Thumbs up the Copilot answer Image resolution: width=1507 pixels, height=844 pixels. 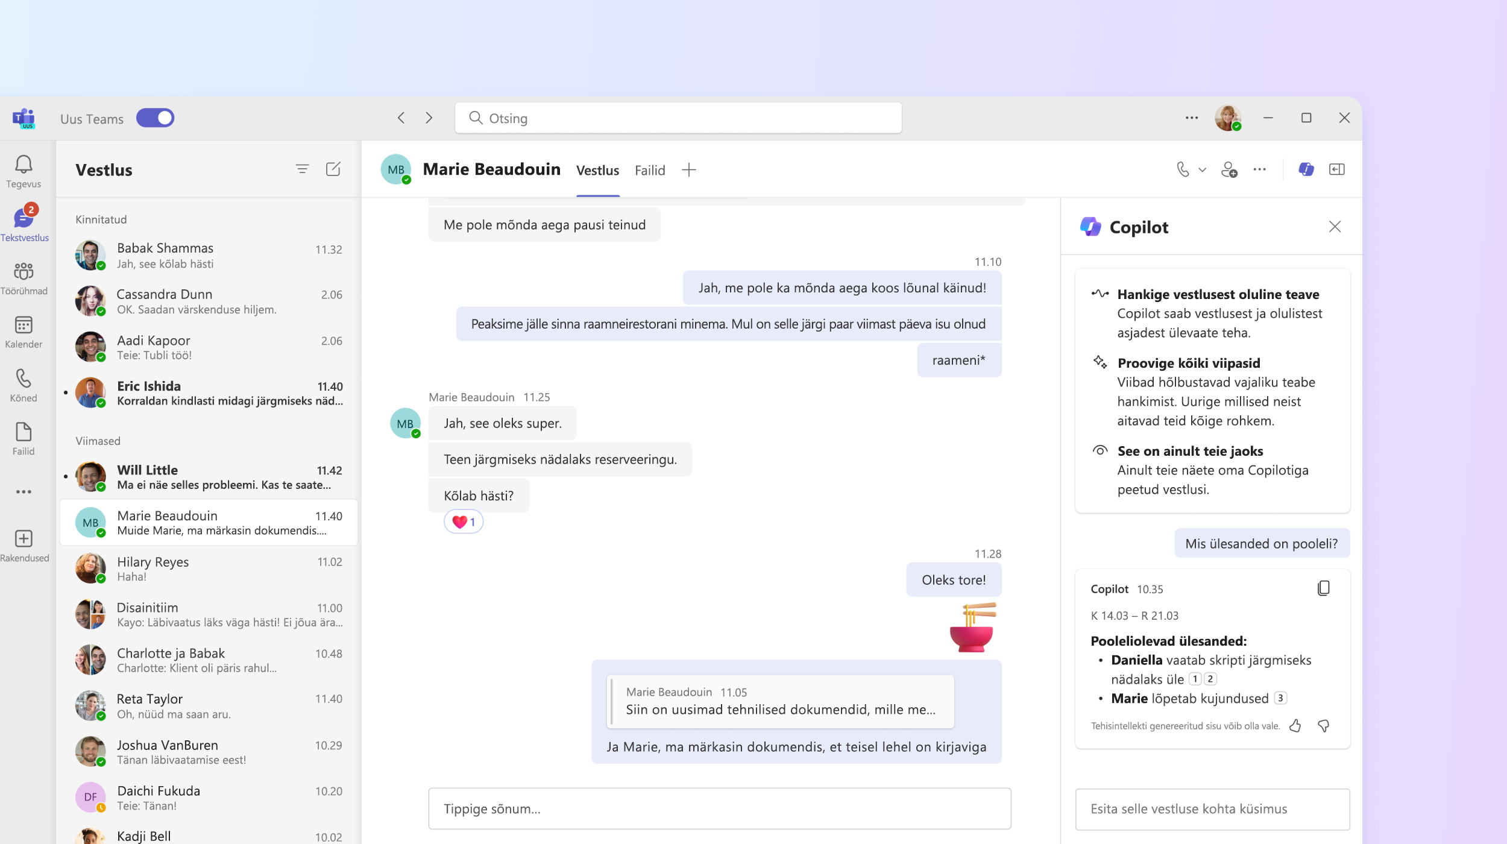pyautogui.click(x=1295, y=726)
